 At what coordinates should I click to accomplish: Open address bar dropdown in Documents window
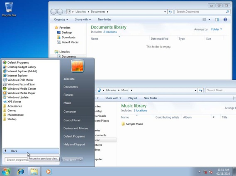165,12
